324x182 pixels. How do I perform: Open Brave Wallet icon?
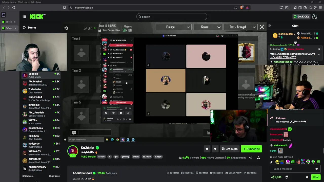pyautogui.click(x=305, y=8)
